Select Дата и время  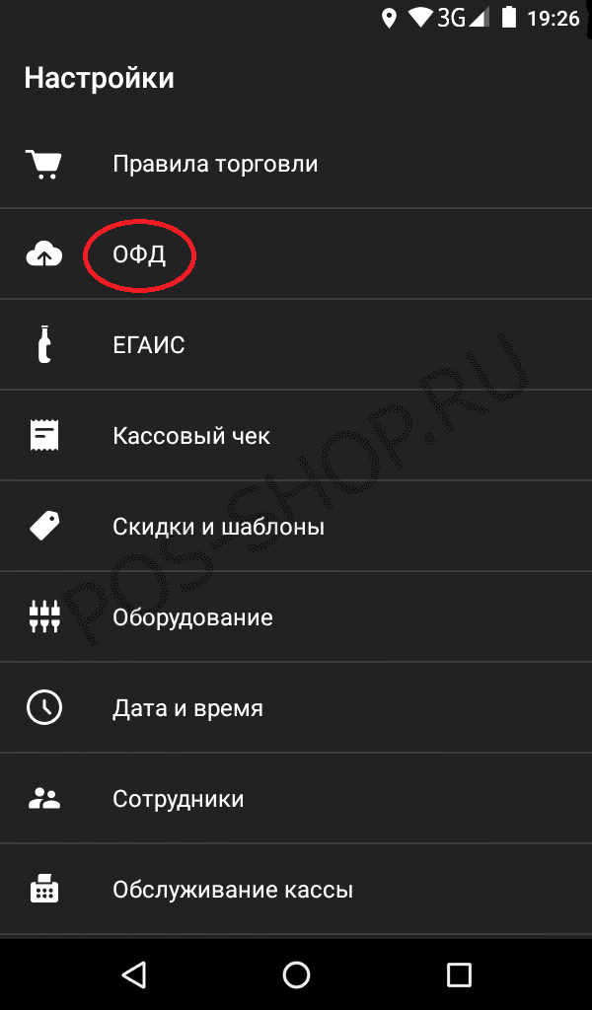[x=296, y=708]
